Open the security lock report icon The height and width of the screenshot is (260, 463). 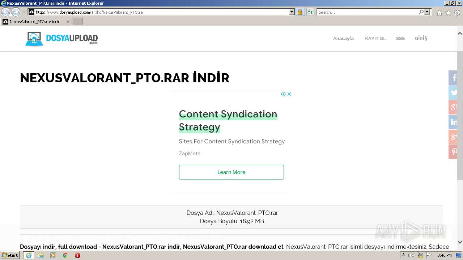pos(300,12)
